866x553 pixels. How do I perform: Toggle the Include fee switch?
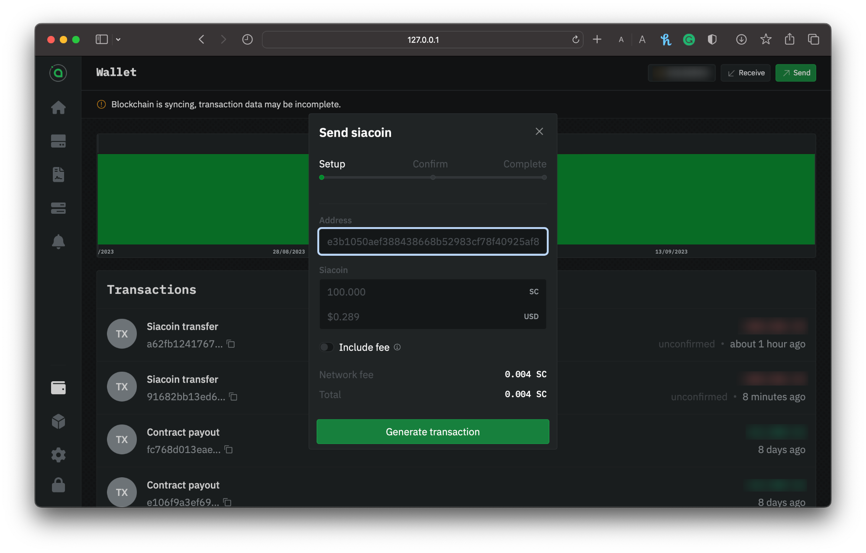(x=326, y=347)
